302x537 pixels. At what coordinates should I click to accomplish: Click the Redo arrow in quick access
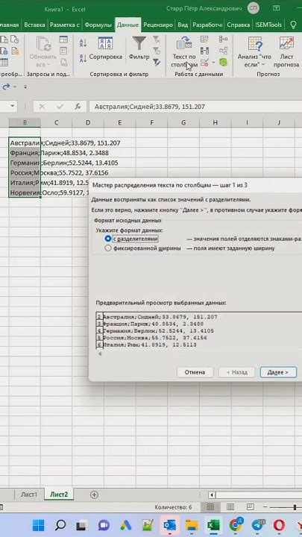[6, 87]
